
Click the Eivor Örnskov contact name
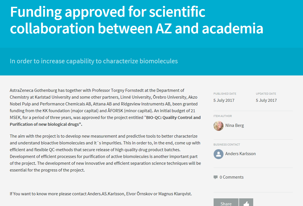[x=139, y=194]
